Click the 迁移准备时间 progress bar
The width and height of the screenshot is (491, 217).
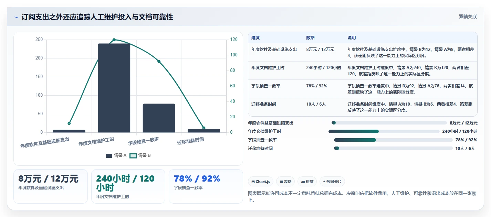click(x=393, y=148)
